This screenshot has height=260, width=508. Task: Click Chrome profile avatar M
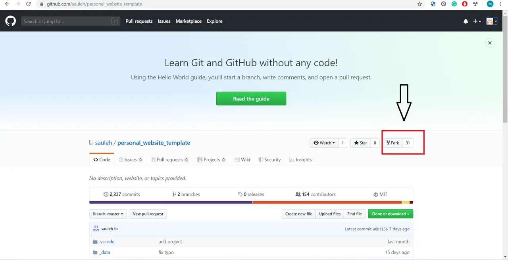490,4
